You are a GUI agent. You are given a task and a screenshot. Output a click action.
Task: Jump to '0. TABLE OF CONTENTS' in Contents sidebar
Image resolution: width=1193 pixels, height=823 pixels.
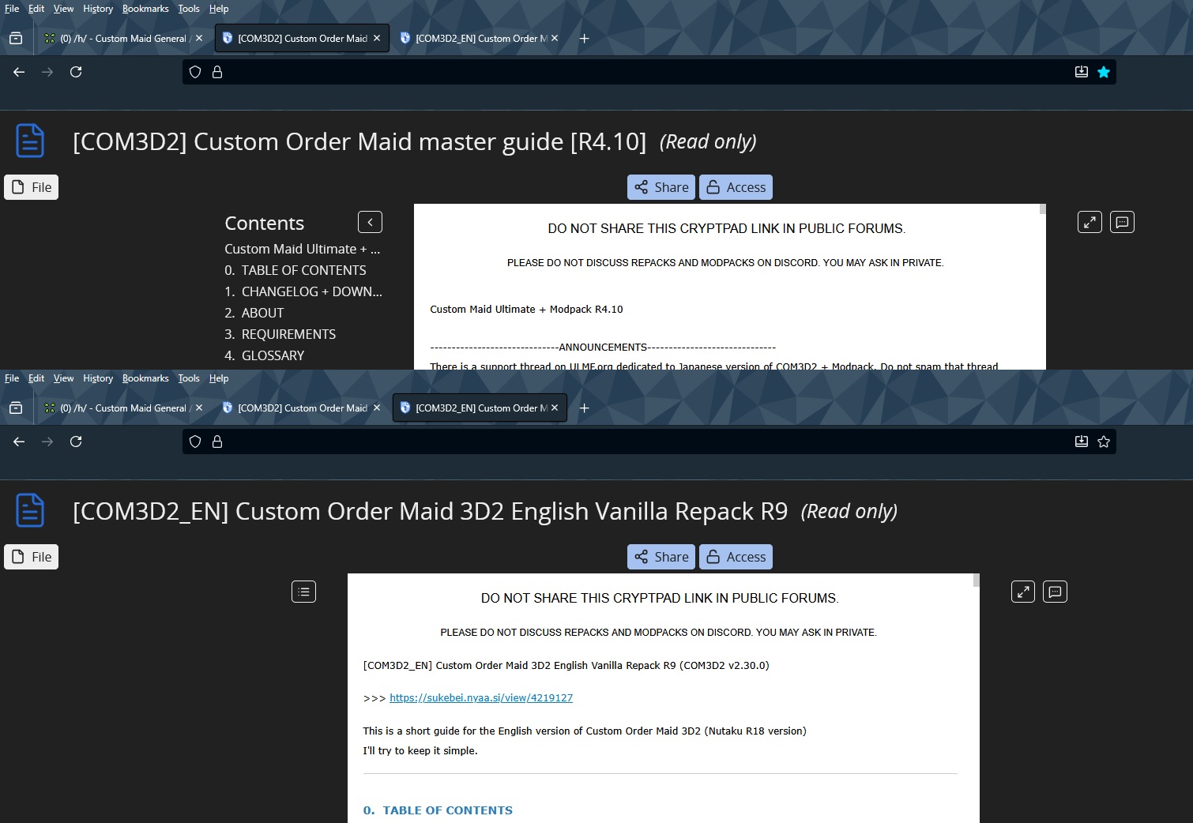pyautogui.click(x=295, y=270)
